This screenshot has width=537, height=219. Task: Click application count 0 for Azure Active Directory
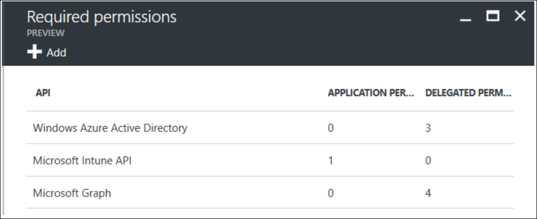(x=330, y=128)
